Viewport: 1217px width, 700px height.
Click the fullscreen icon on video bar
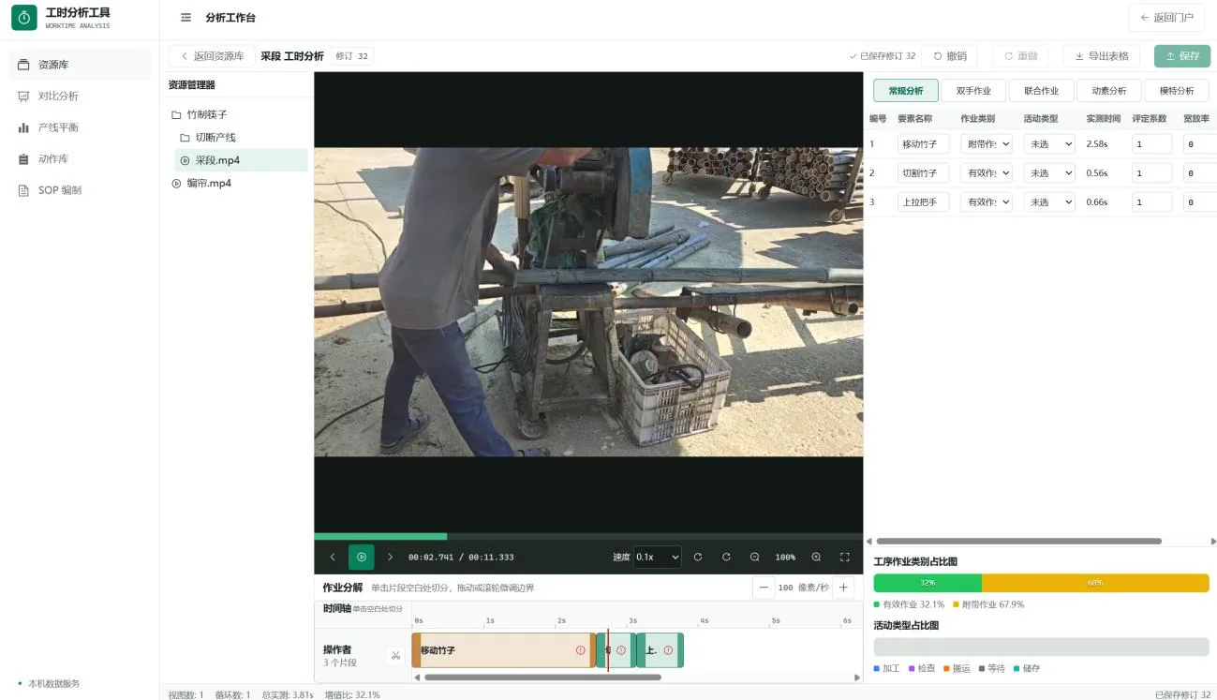click(844, 557)
